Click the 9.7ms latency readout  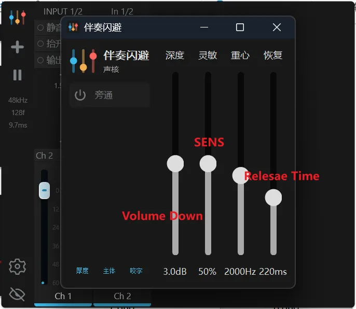[18, 125]
